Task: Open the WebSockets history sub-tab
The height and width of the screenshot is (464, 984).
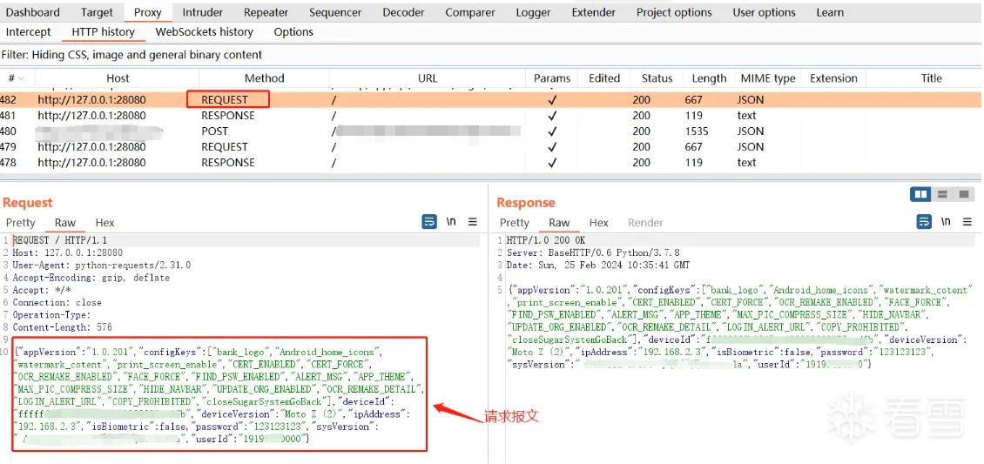Action: click(204, 32)
